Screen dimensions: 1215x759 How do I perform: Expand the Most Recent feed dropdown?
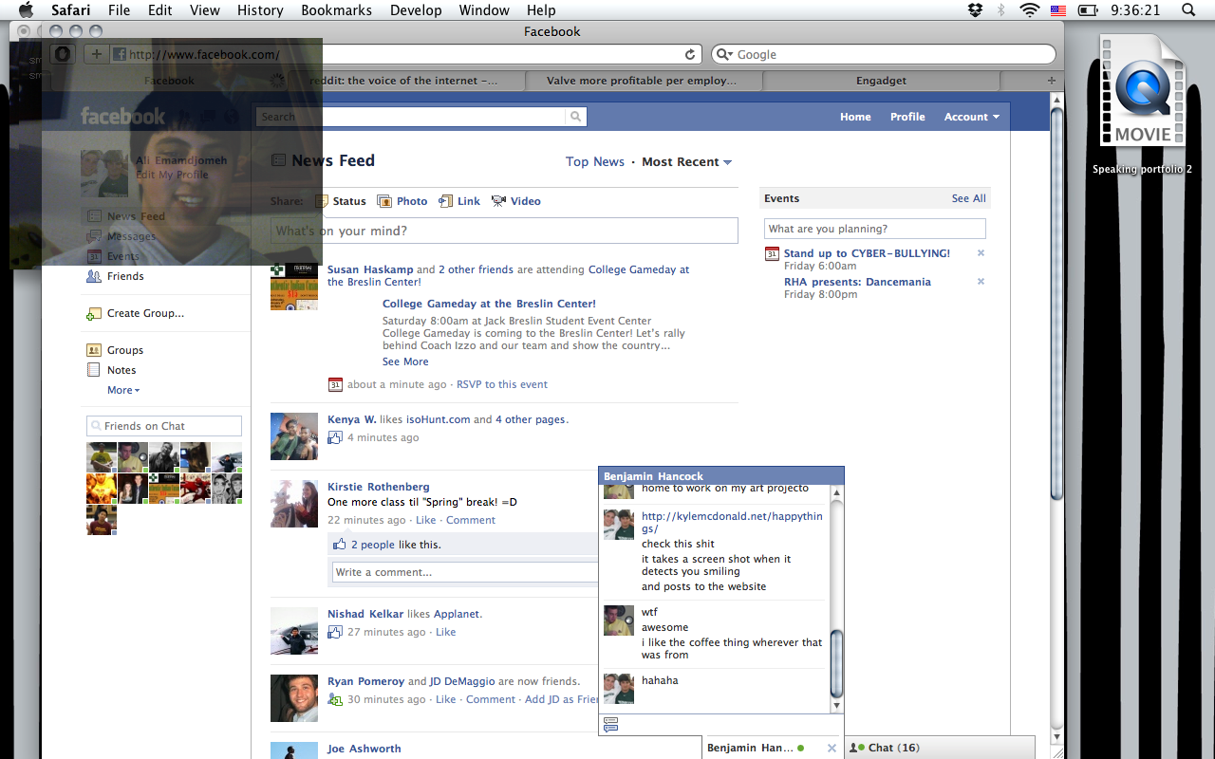point(686,162)
